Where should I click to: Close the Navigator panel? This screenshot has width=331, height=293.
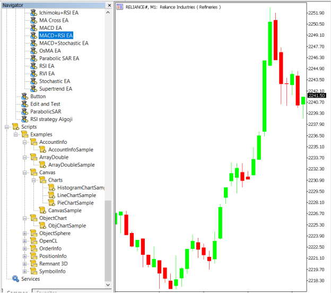(x=109, y=5)
